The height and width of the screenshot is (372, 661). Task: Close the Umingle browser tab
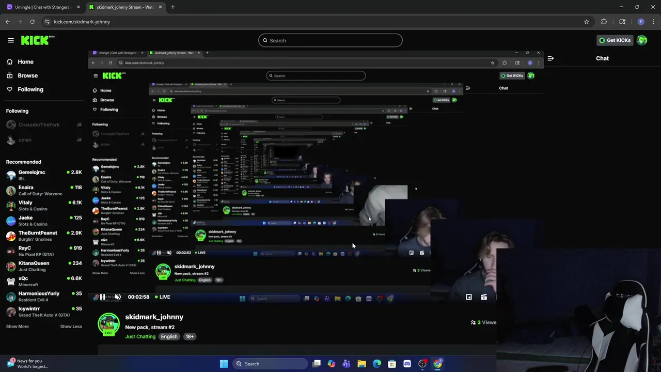pos(78,7)
